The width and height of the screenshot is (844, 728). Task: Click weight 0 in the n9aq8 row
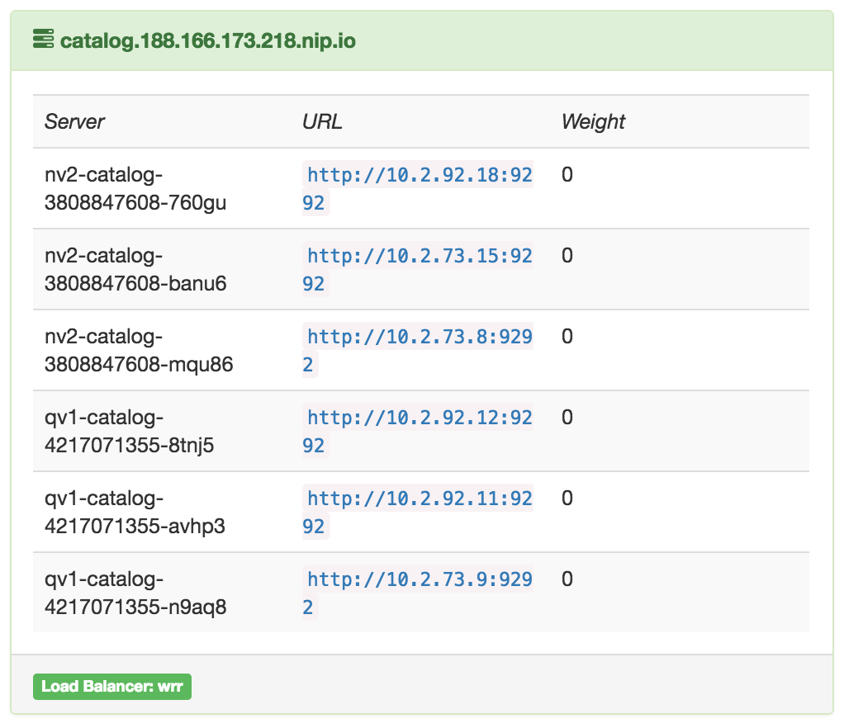pyautogui.click(x=567, y=579)
